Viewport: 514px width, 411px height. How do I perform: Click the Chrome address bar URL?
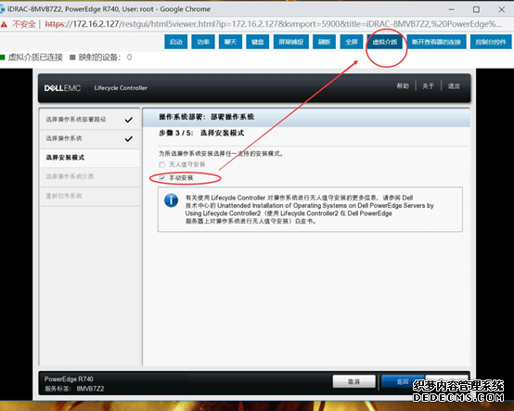273,24
